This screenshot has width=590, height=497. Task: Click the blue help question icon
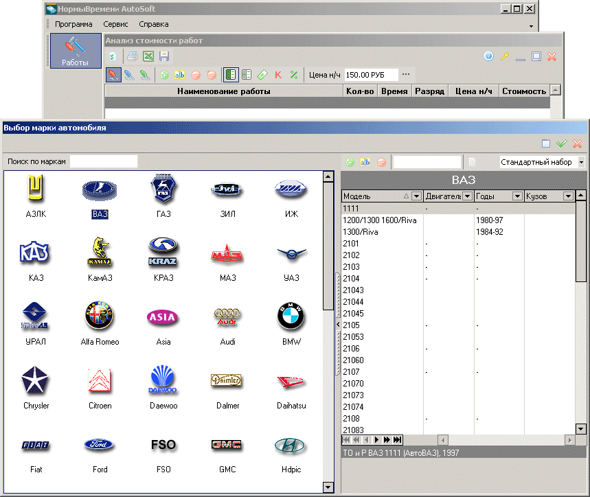(488, 56)
